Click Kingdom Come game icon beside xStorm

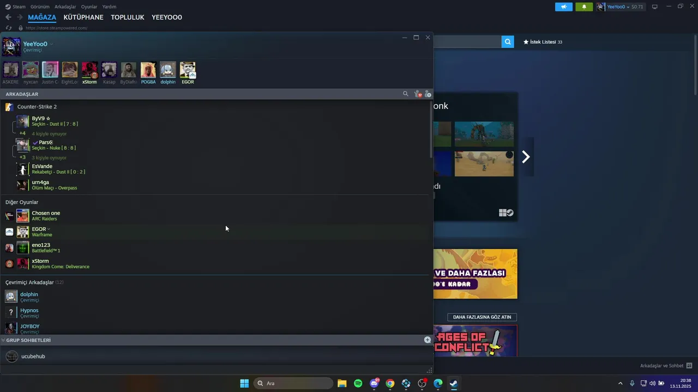9,264
